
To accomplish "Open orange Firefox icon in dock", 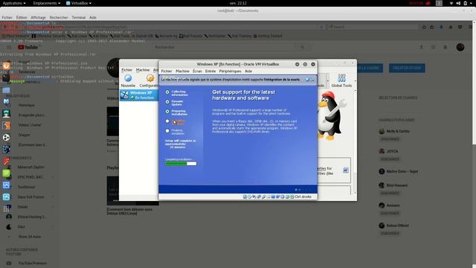I will point(7,66).
